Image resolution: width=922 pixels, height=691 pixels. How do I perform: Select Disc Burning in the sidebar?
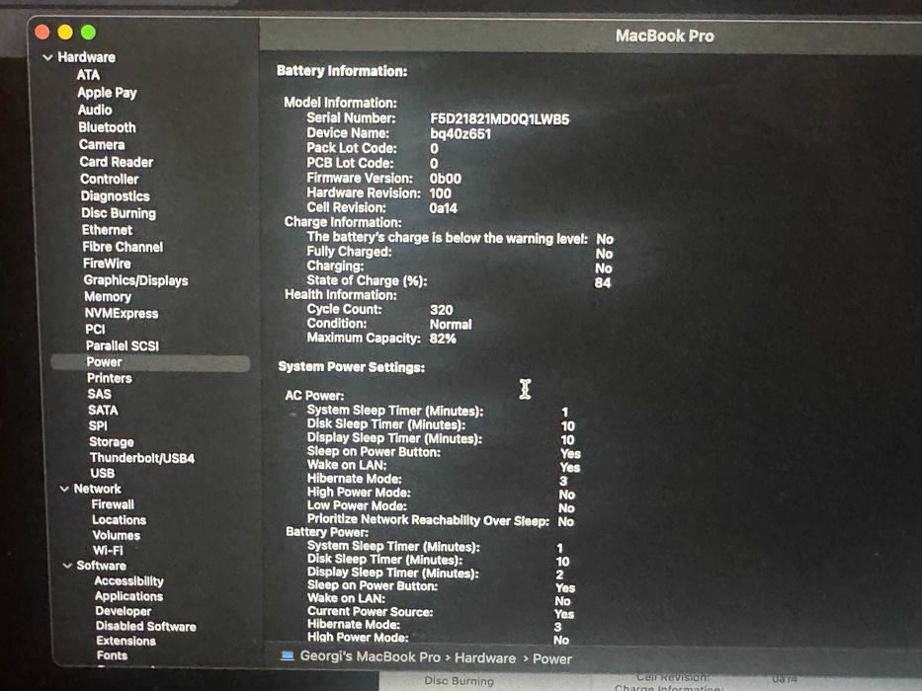point(119,213)
